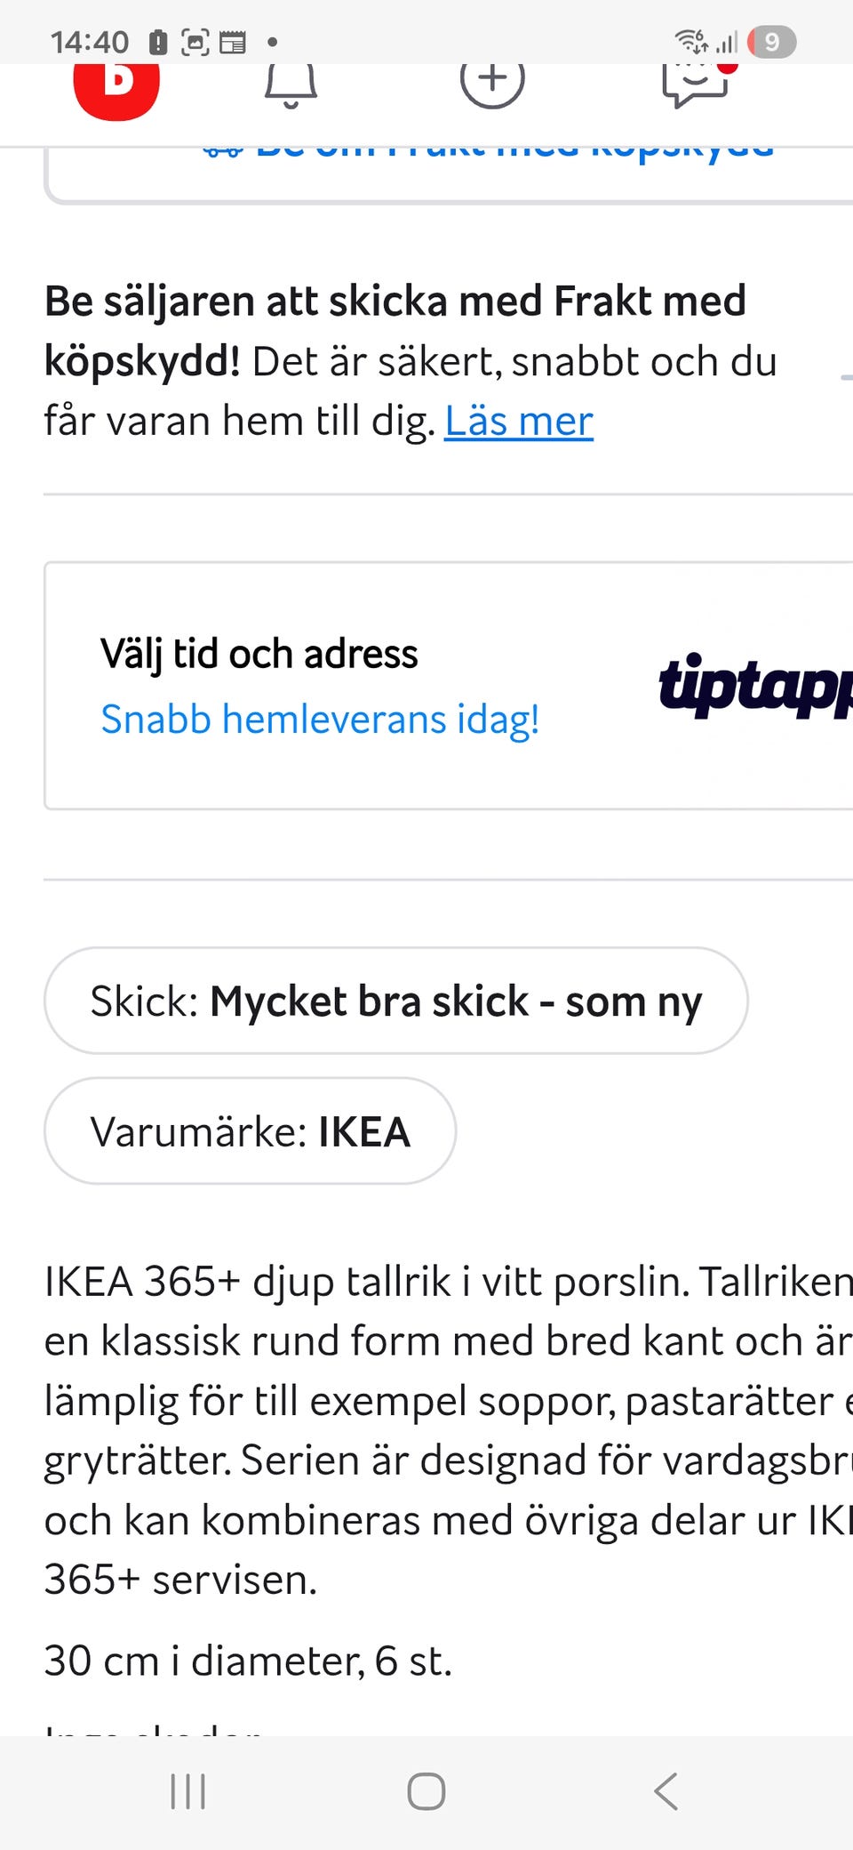853x1850 pixels.
Task: Tap the clock showing 14:40
Action: [90, 42]
